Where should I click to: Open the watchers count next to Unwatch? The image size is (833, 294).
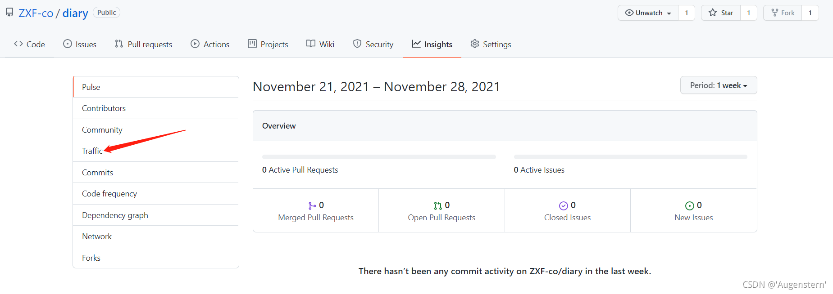[687, 13]
